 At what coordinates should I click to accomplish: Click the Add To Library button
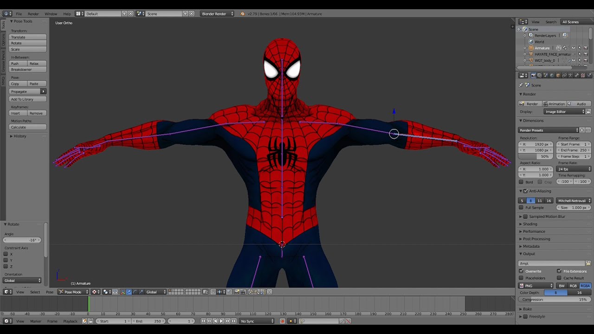(28, 99)
